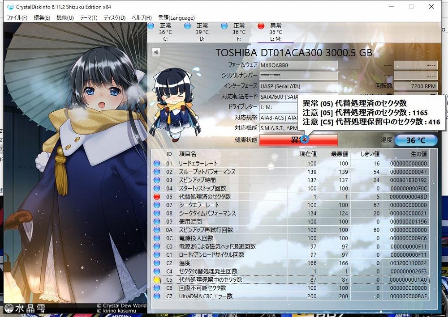The width and height of the screenshot is (448, 317).
Task: Click the 項目名 column header
Action: tap(187, 154)
